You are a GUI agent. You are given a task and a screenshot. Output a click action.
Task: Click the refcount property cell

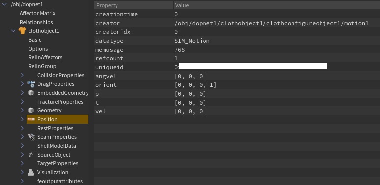tap(134, 58)
